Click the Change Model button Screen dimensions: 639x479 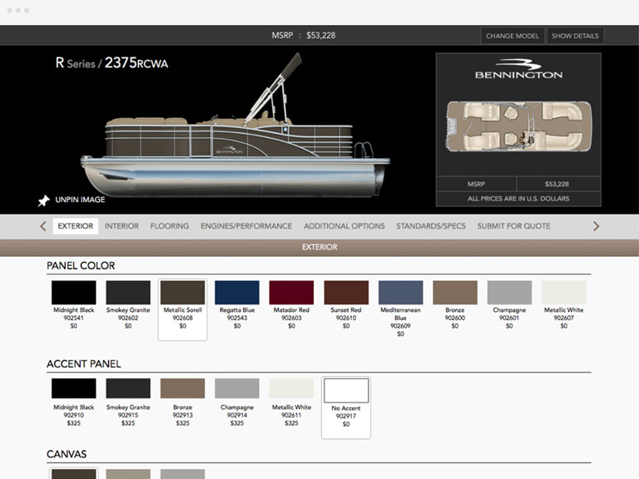click(x=512, y=36)
